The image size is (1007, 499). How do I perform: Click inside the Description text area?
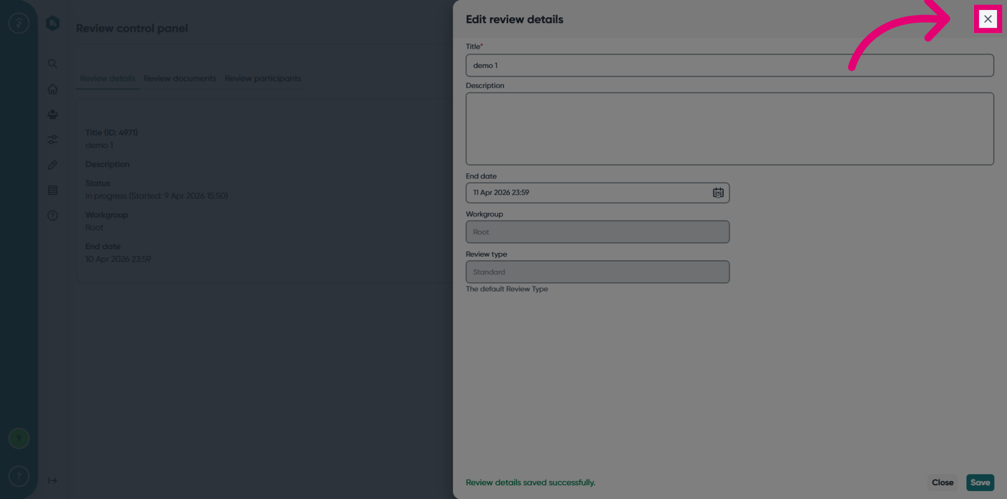730,129
